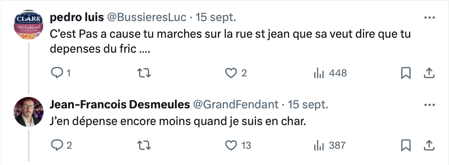Viewport: 449px width, 165px height.
Task: Open the Jean-Francois Desmeules display name
Action: 119,105
